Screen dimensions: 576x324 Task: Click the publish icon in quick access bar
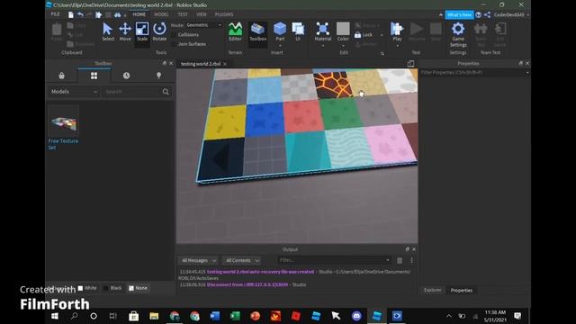(98, 14)
